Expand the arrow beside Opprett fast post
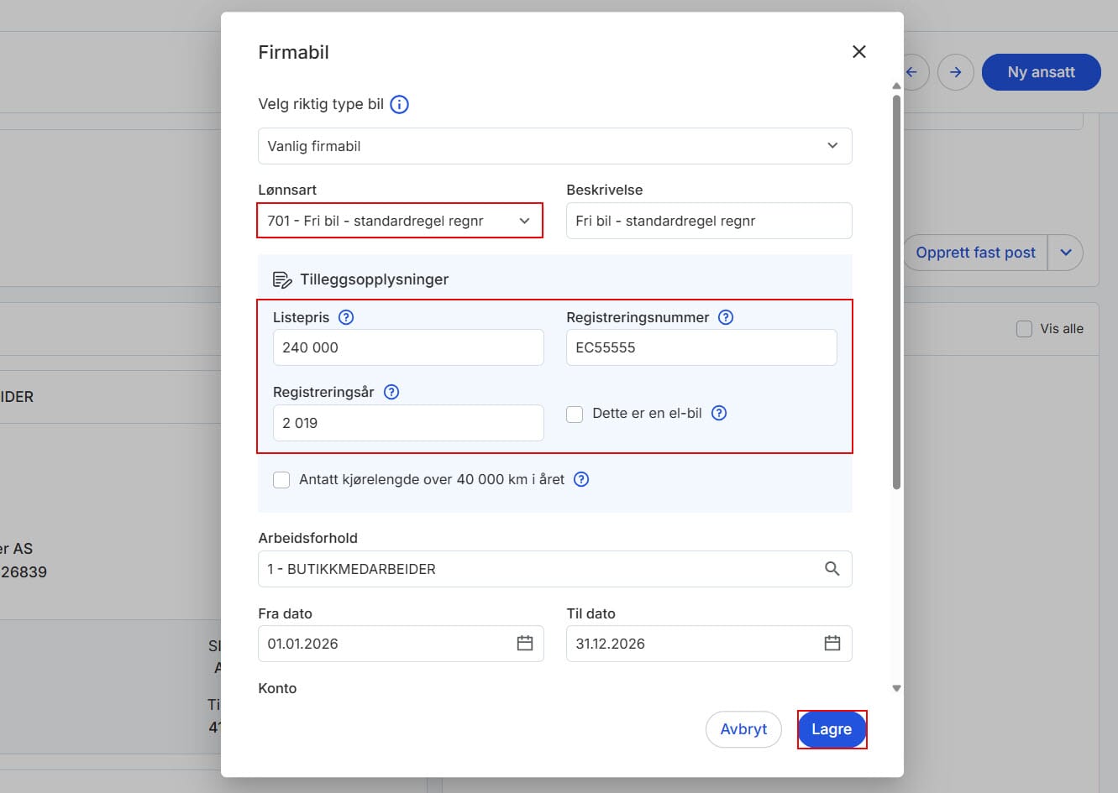The width and height of the screenshot is (1118, 793). tap(1065, 253)
